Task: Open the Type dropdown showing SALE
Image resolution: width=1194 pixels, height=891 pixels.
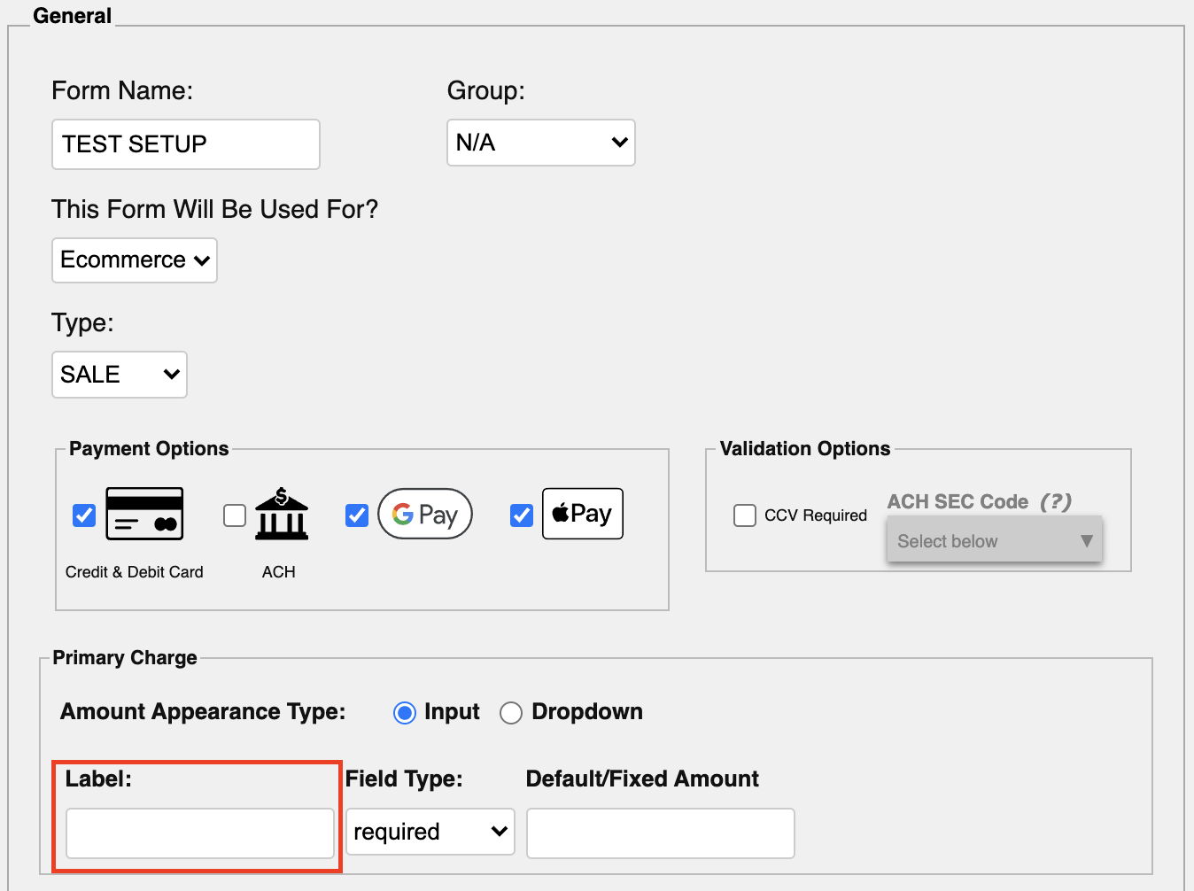Action: point(119,374)
